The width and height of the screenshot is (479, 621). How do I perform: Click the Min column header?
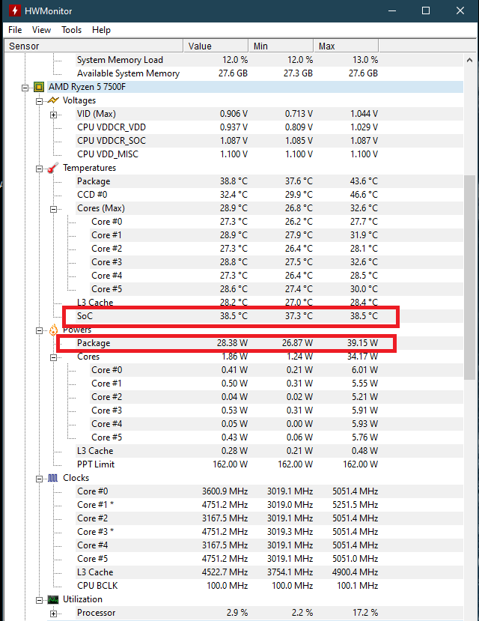(x=281, y=46)
